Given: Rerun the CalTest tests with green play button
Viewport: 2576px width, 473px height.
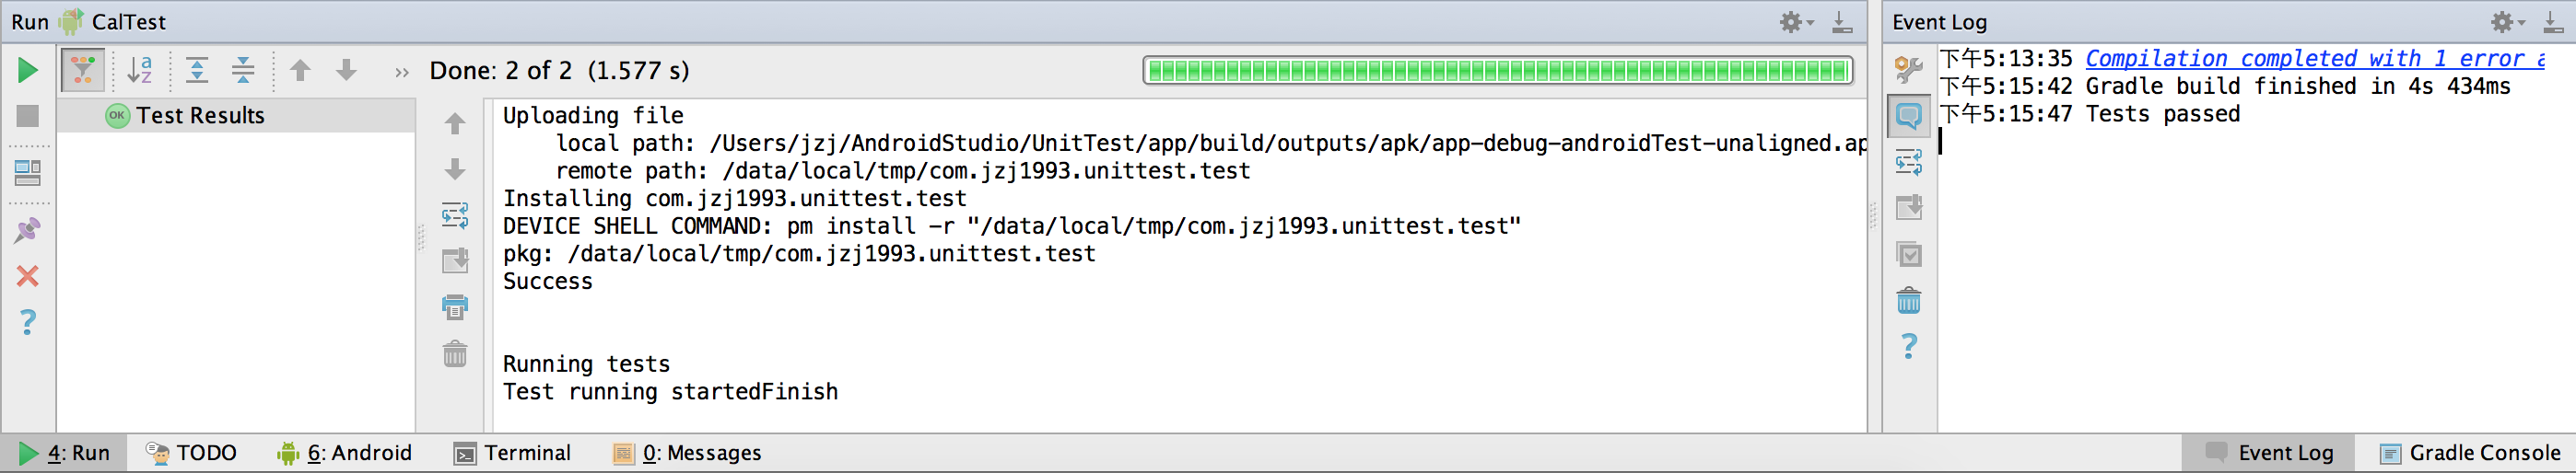Looking at the screenshot, I should [28, 70].
